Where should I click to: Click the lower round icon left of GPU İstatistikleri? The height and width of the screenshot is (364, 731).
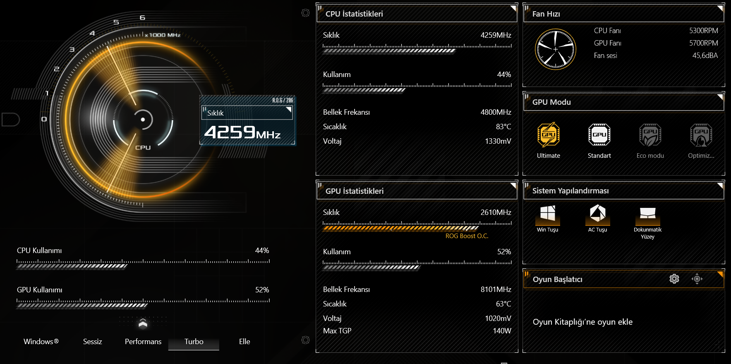click(306, 340)
